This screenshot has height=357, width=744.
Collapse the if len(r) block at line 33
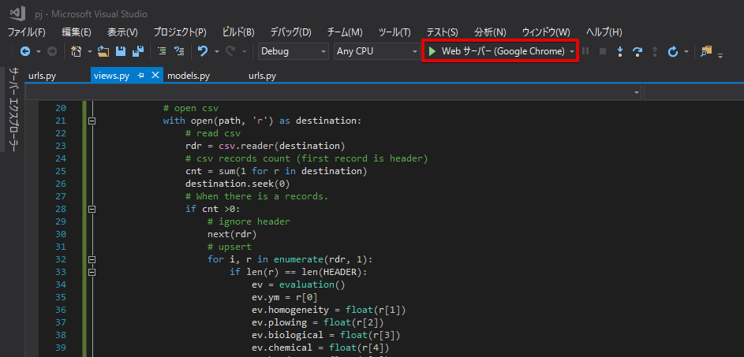tap(92, 272)
